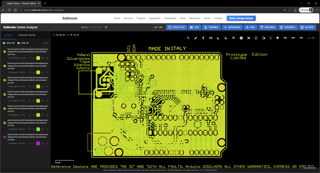Hide all layers
Screen dimensions: 320x173
pyautogui.click(x=23, y=43)
